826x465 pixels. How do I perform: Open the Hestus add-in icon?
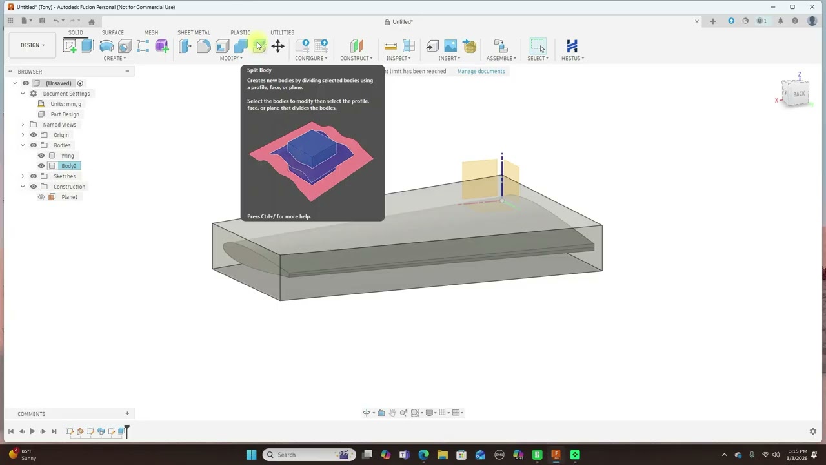click(572, 46)
